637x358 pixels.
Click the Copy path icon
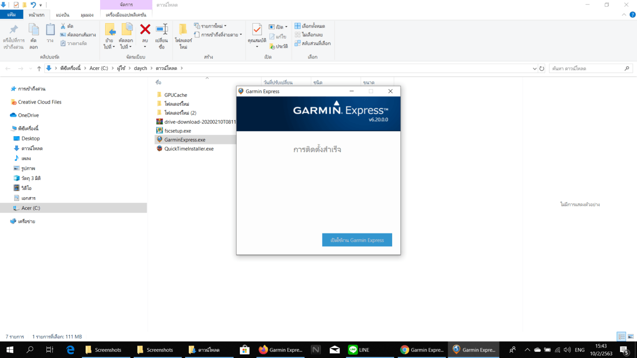click(x=63, y=35)
